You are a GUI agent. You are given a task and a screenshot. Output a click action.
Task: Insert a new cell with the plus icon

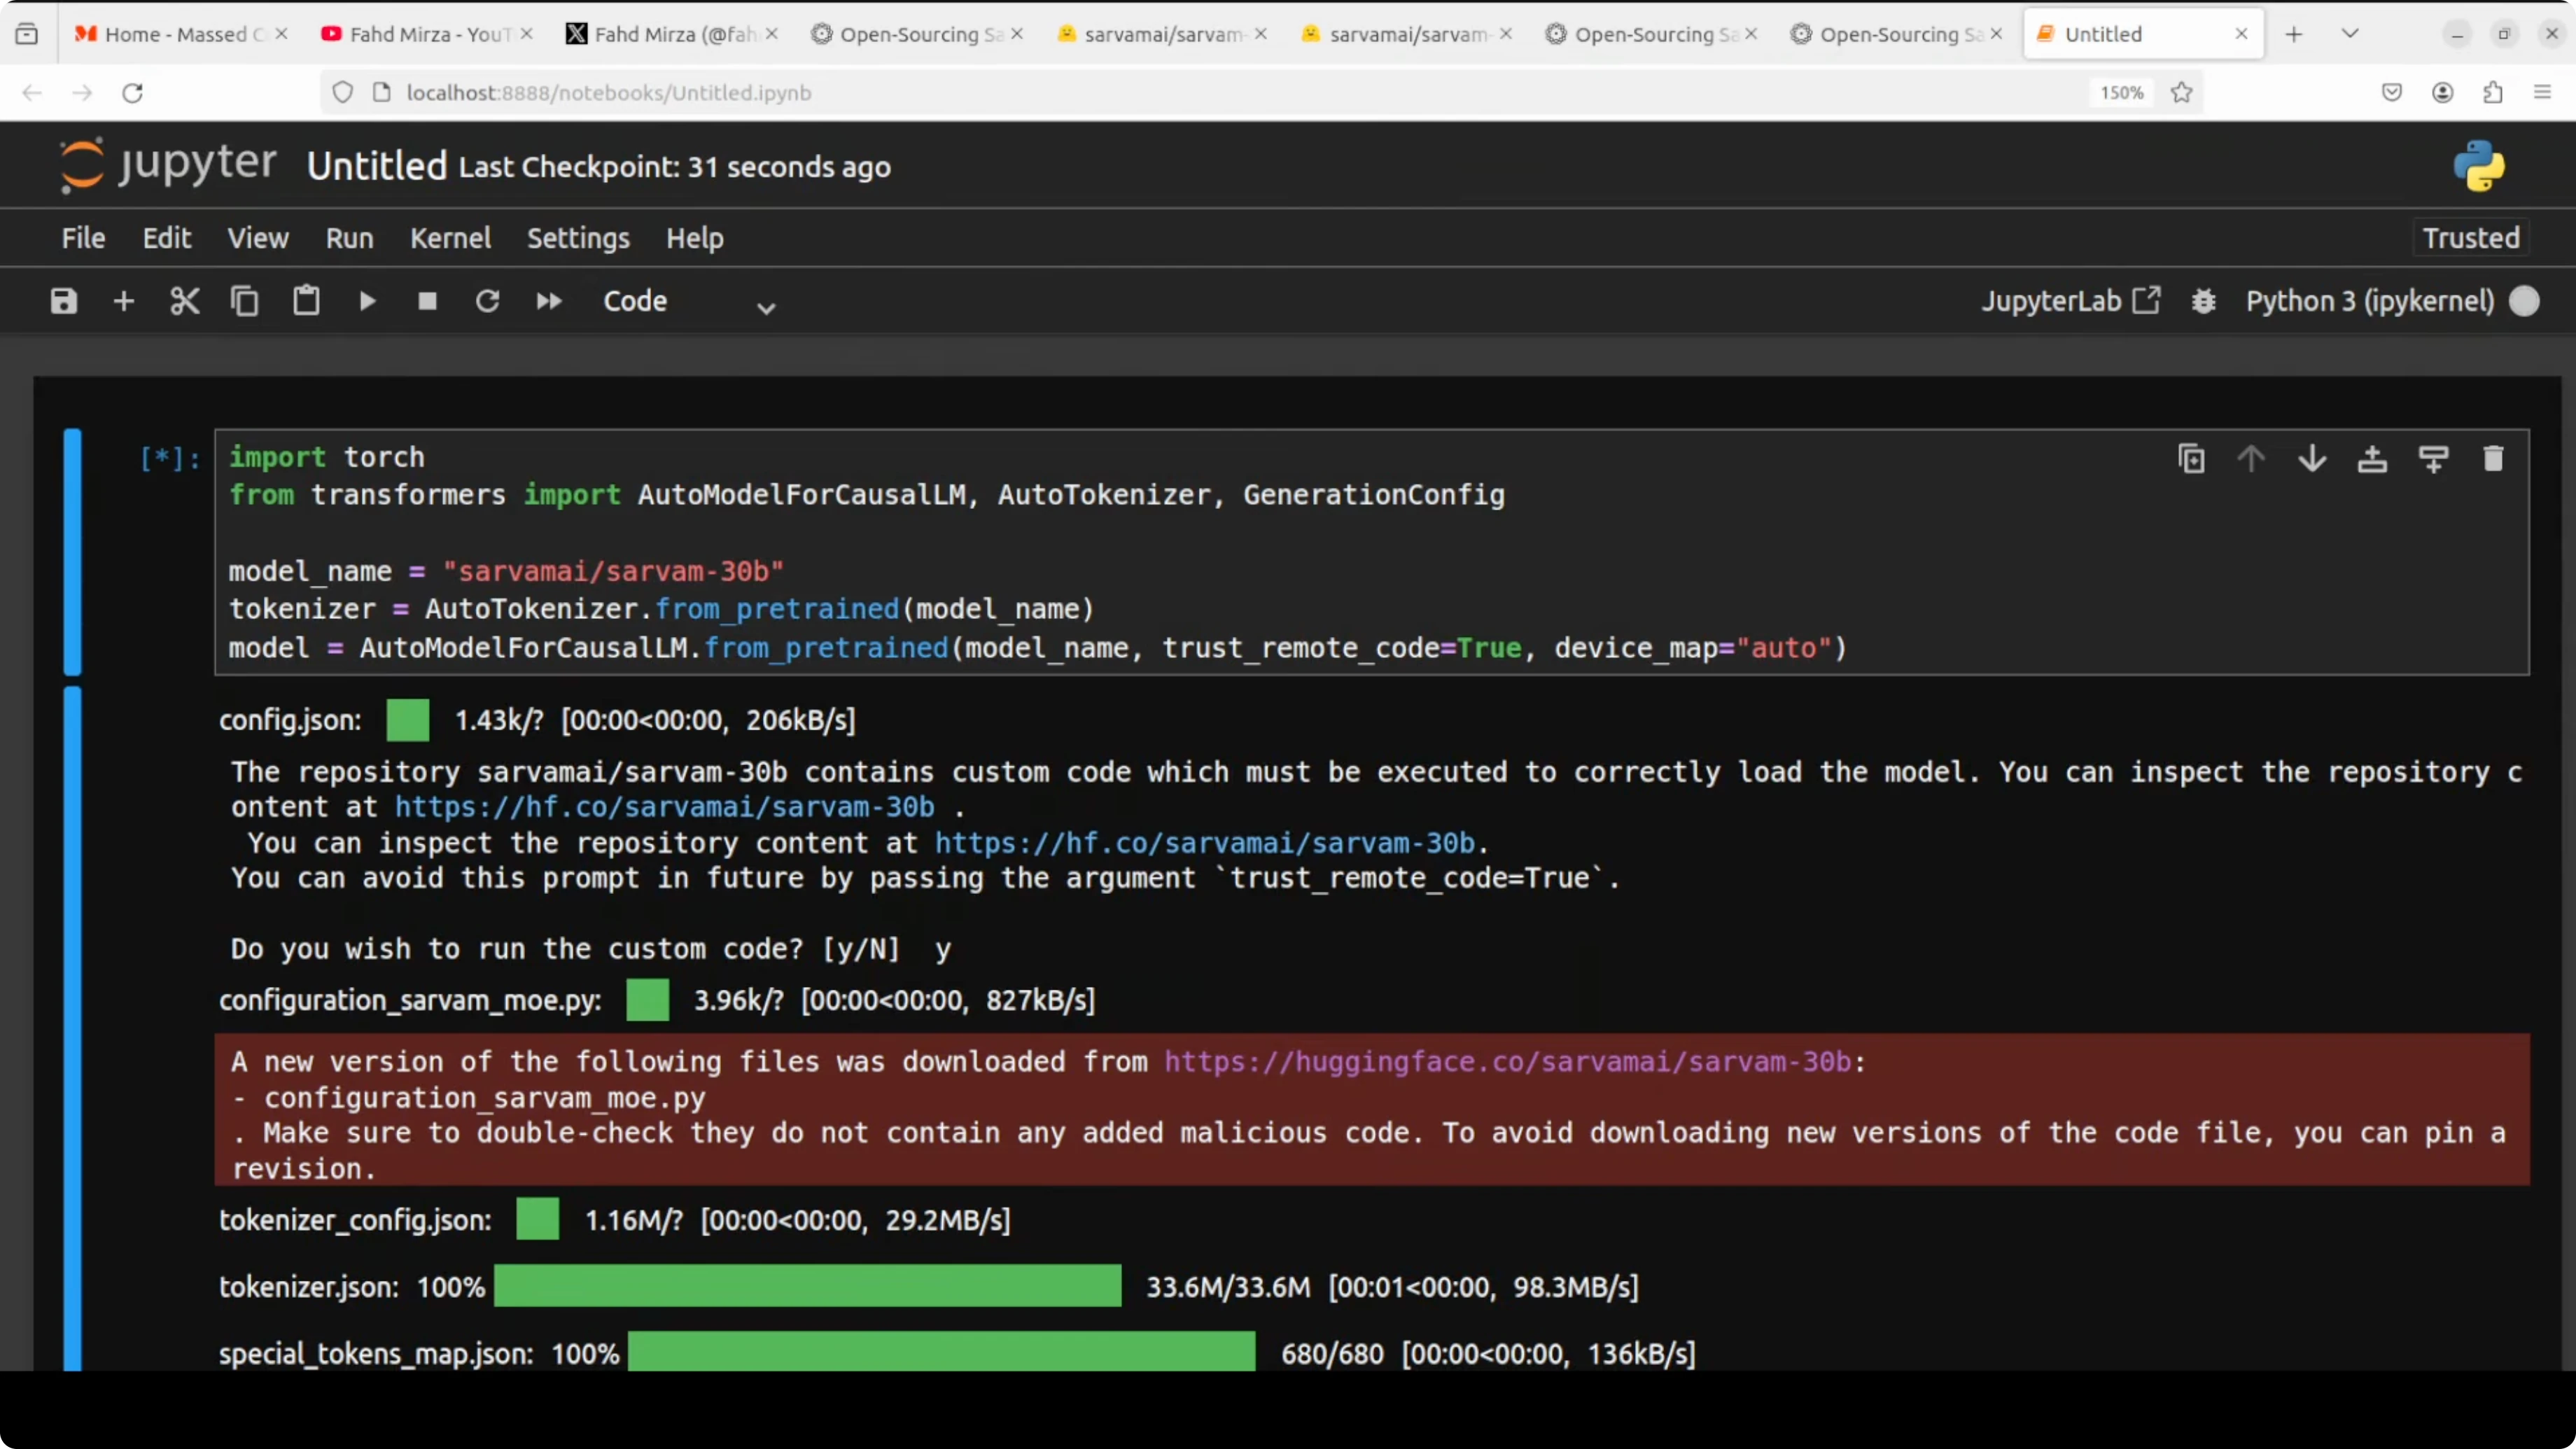point(124,301)
